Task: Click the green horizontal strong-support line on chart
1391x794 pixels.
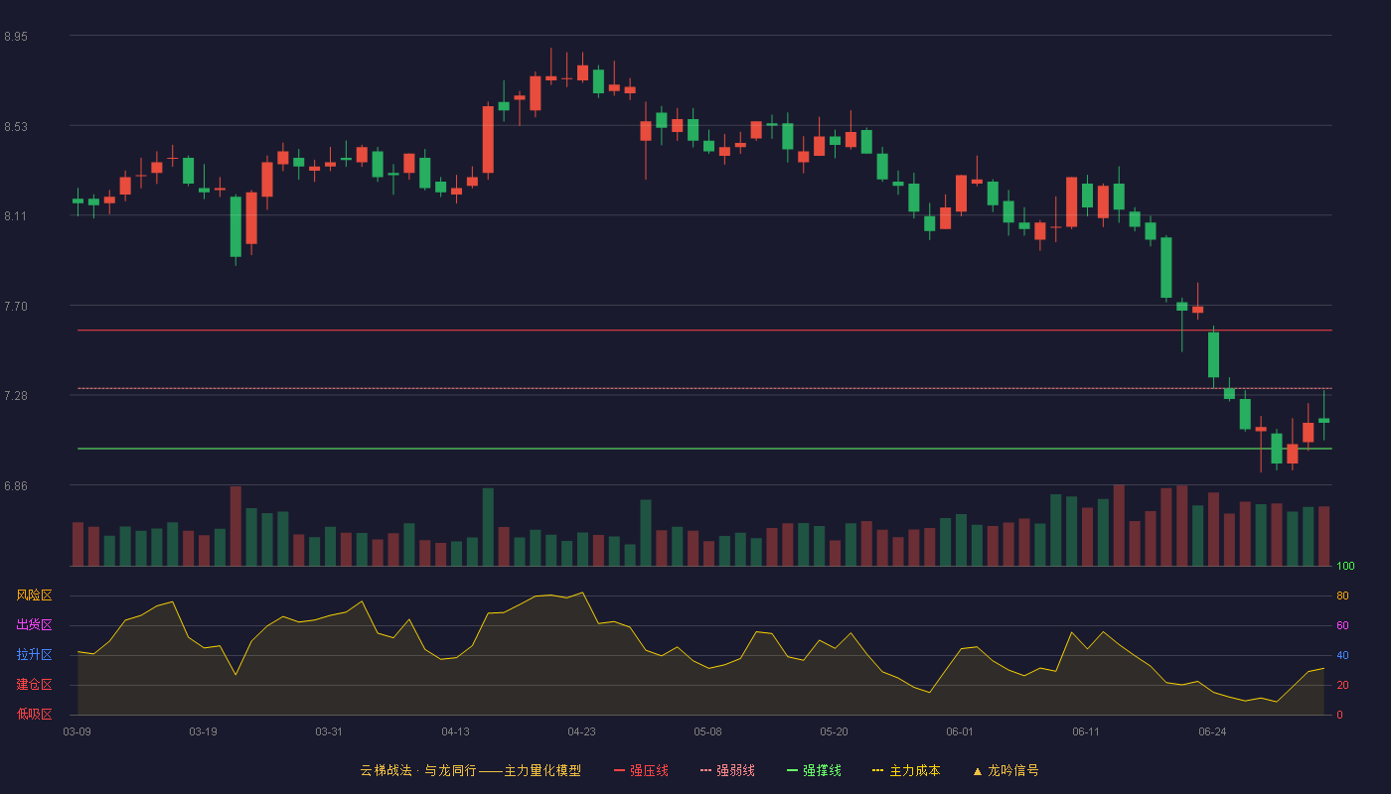Action: click(x=704, y=449)
